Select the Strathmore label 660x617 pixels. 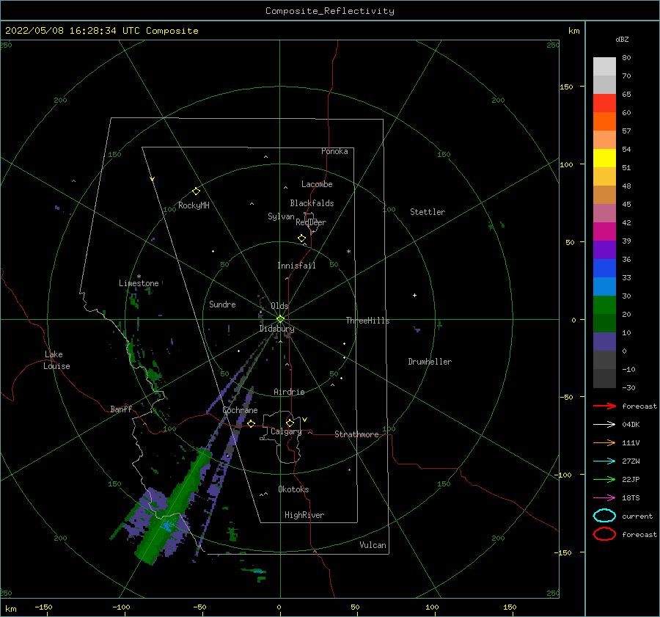(x=356, y=434)
